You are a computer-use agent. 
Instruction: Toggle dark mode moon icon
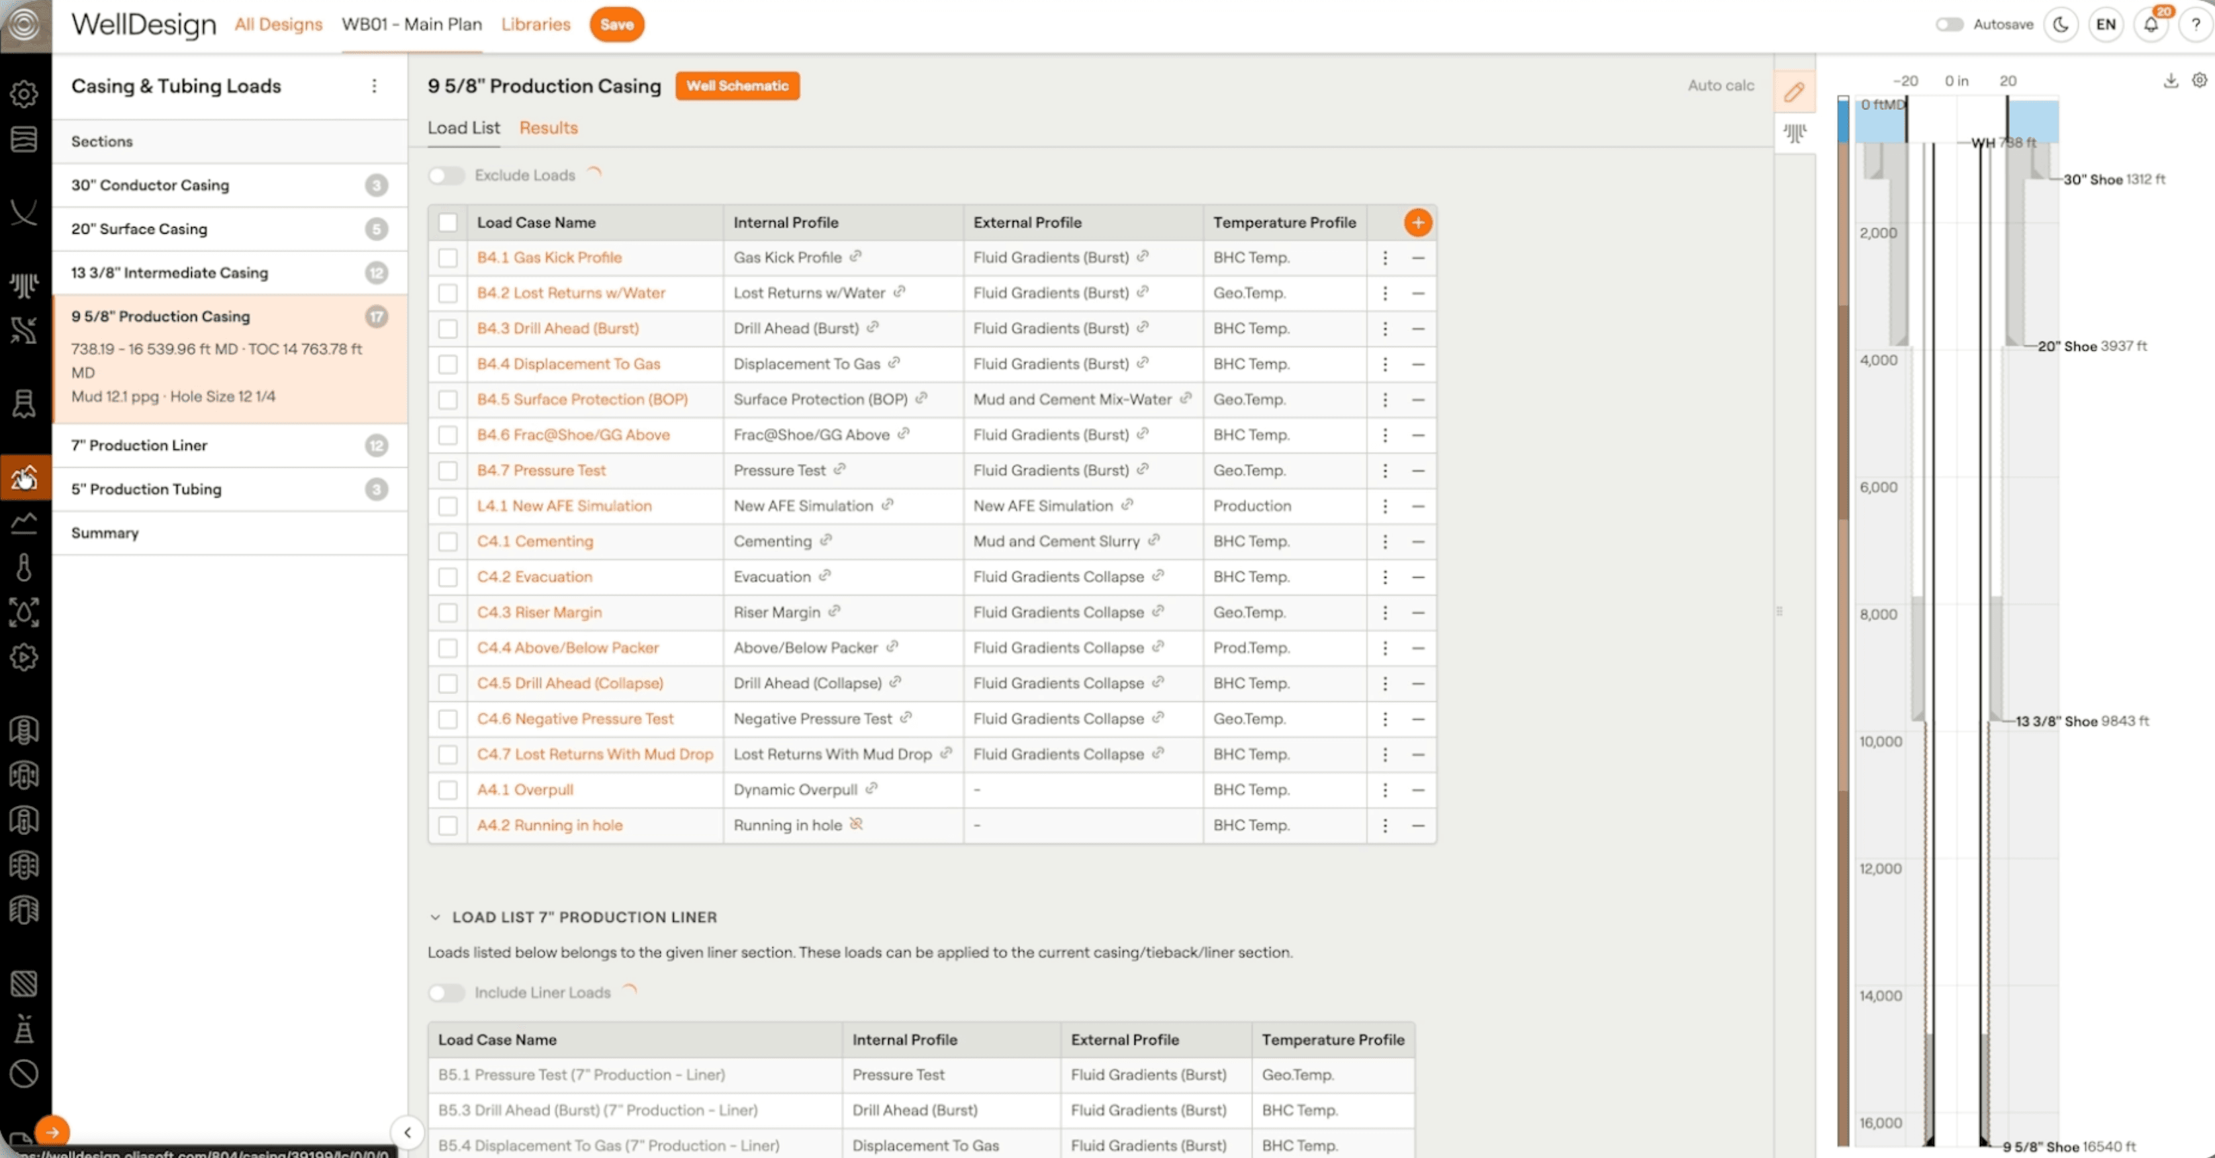click(x=2061, y=24)
